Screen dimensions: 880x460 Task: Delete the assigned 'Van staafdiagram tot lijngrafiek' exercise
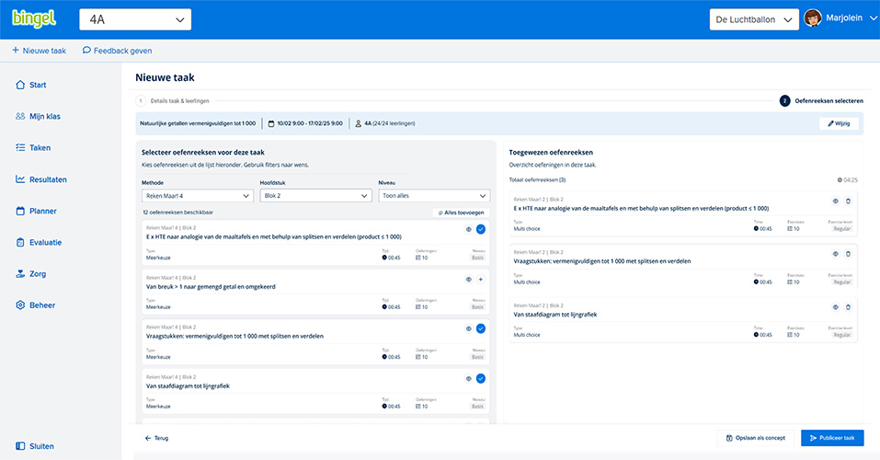coord(848,307)
